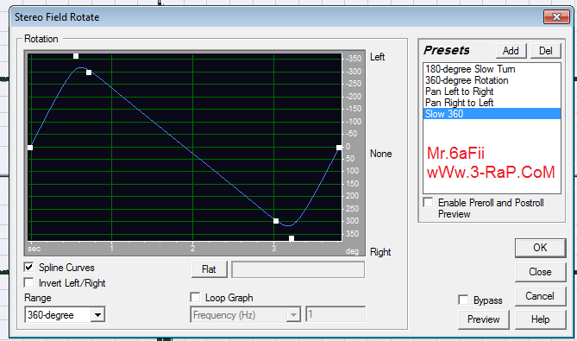Select the spline handle above the graph peak
Image resolution: width=577 pixels, height=341 pixels.
tap(76, 56)
